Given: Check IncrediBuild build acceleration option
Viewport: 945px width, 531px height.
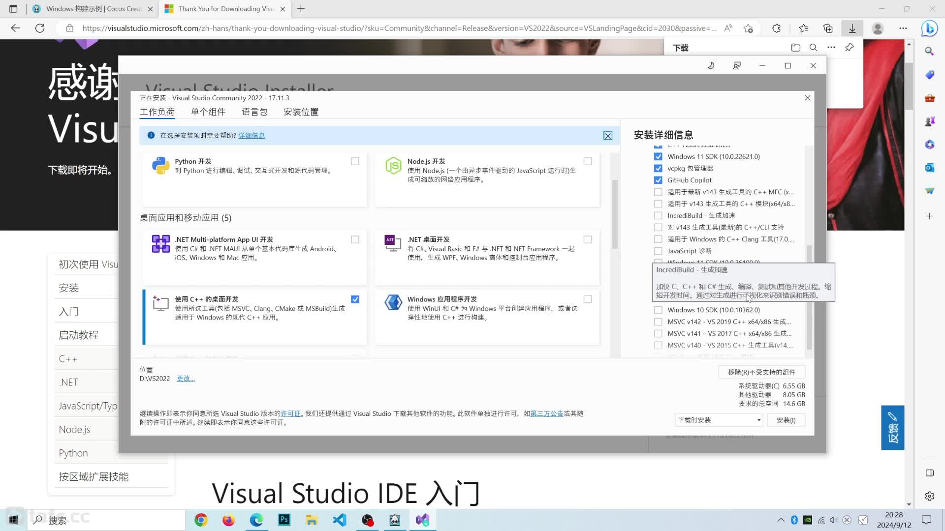Looking at the screenshot, I should pos(658,215).
